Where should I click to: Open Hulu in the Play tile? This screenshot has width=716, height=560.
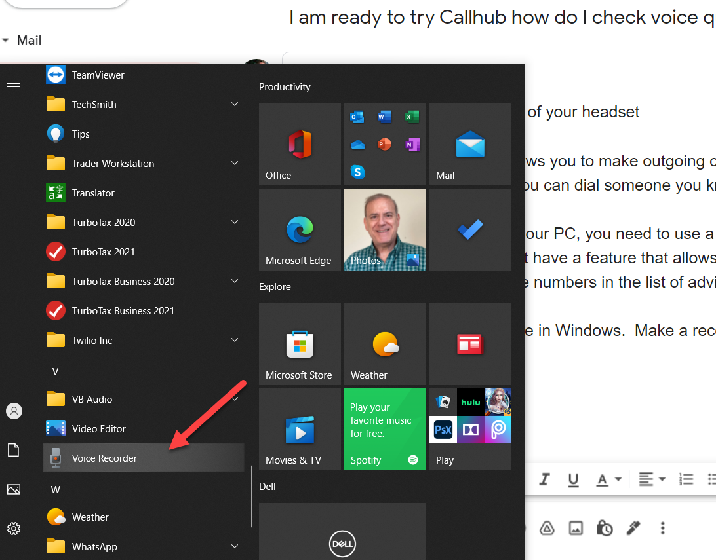[470, 402]
